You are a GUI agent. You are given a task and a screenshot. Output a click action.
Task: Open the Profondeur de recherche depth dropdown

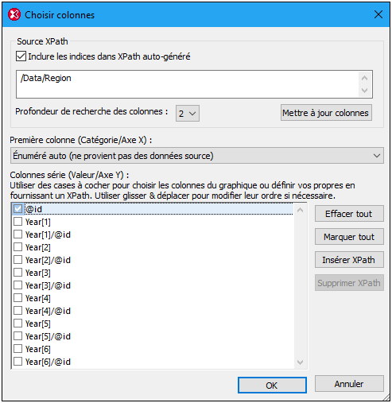(188, 114)
